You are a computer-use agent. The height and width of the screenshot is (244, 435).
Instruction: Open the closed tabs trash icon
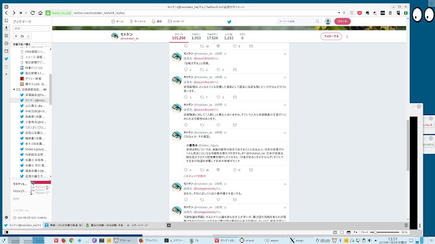406,225
